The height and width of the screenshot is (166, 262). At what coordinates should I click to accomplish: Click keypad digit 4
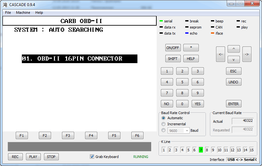[167, 82]
